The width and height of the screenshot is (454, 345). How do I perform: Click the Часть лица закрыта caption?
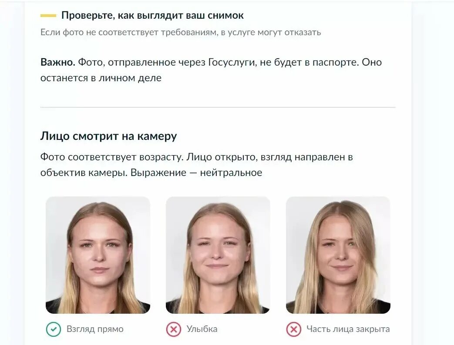pos(348,329)
